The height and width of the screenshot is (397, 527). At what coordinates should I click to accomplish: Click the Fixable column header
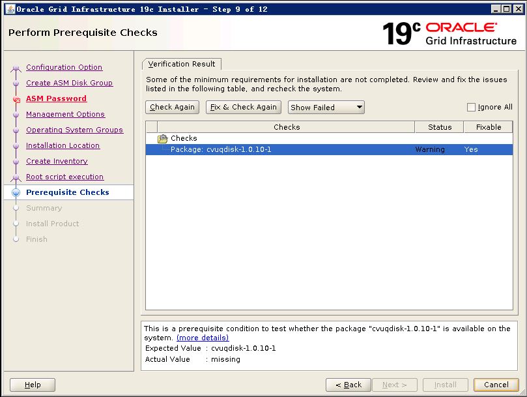[489, 127]
